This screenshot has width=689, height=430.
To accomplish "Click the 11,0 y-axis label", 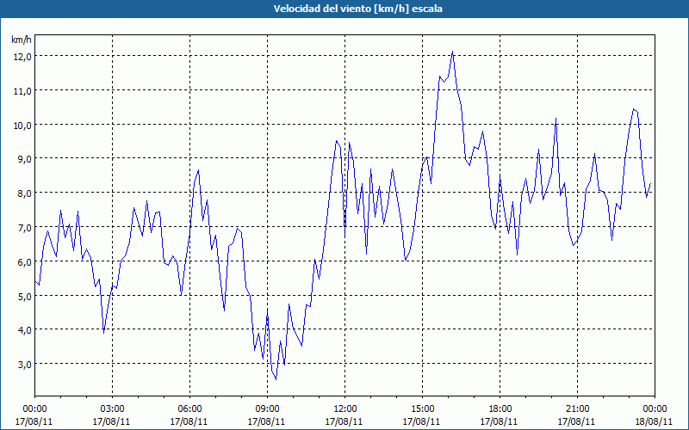I will coord(22,91).
